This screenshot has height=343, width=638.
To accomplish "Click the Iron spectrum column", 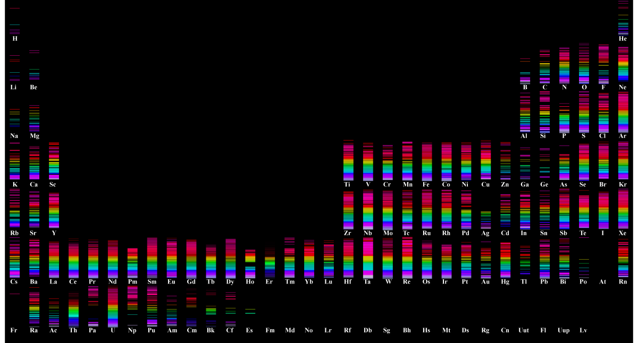I will [x=426, y=159].
